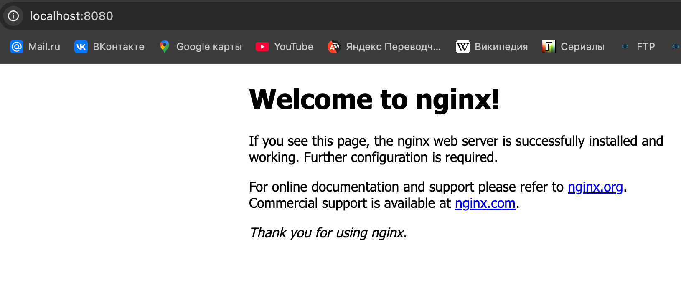This screenshot has height=308, width=681.
Task: Click the red YouTube play icon
Action: pyautogui.click(x=262, y=47)
